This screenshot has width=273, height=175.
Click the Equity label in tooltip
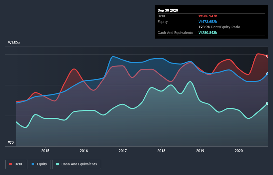click(x=163, y=22)
